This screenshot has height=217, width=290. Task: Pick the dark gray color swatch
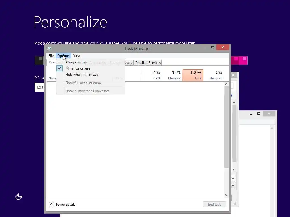39,60
